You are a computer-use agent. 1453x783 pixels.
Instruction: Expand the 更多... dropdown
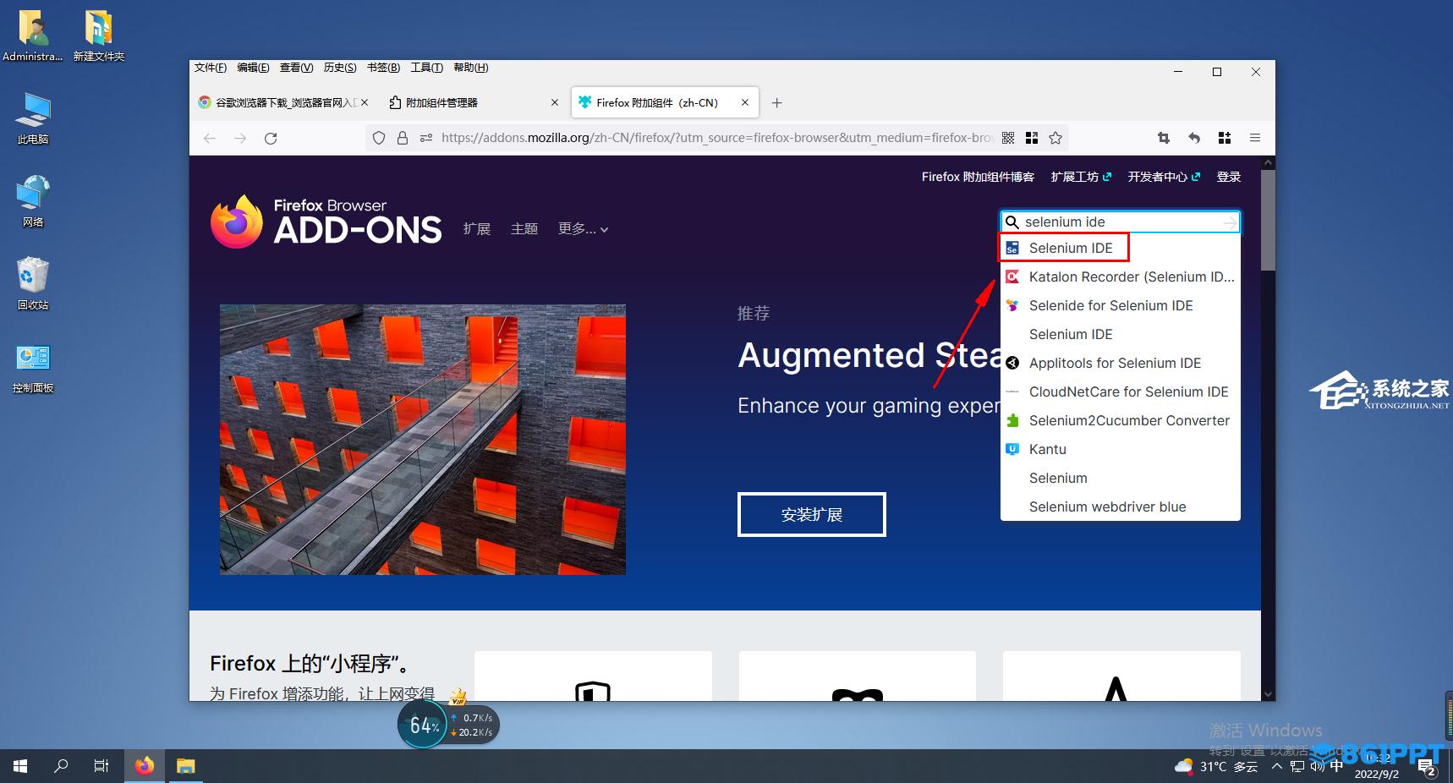click(x=583, y=228)
